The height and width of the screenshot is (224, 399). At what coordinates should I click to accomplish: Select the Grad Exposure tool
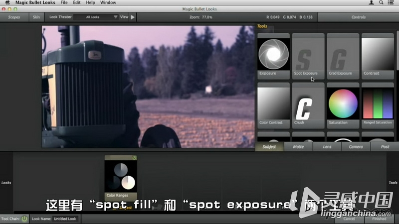343,56
